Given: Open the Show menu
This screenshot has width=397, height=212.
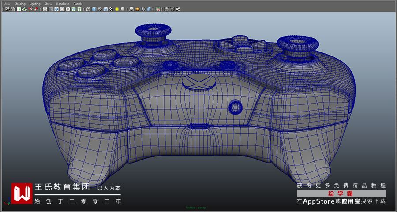Looking at the screenshot, I should tap(48, 4).
